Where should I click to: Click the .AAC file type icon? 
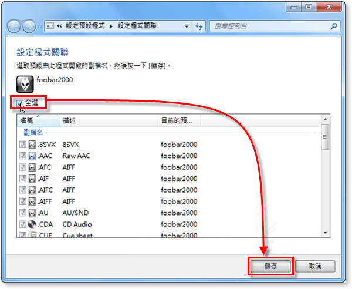pos(32,156)
